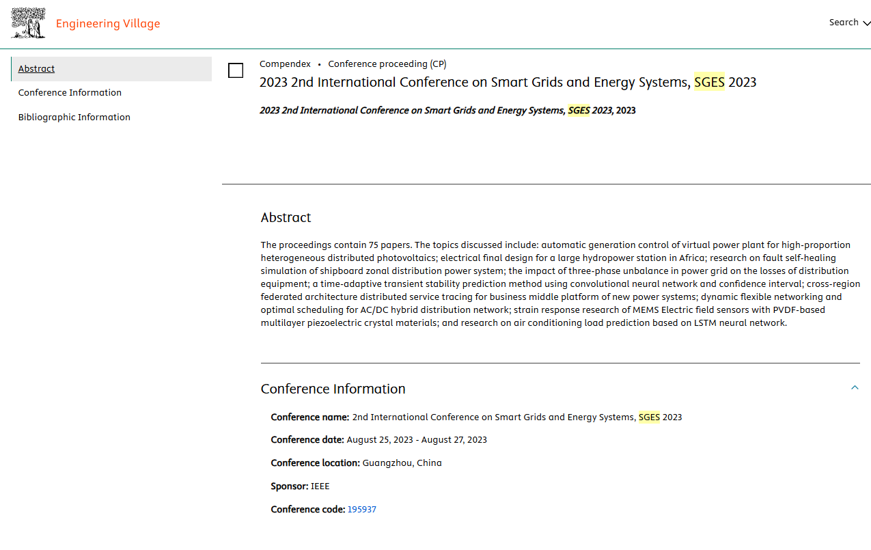Click the record title SGES 2023 heading
Image resolution: width=871 pixels, height=550 pixels.
(508, 83)
